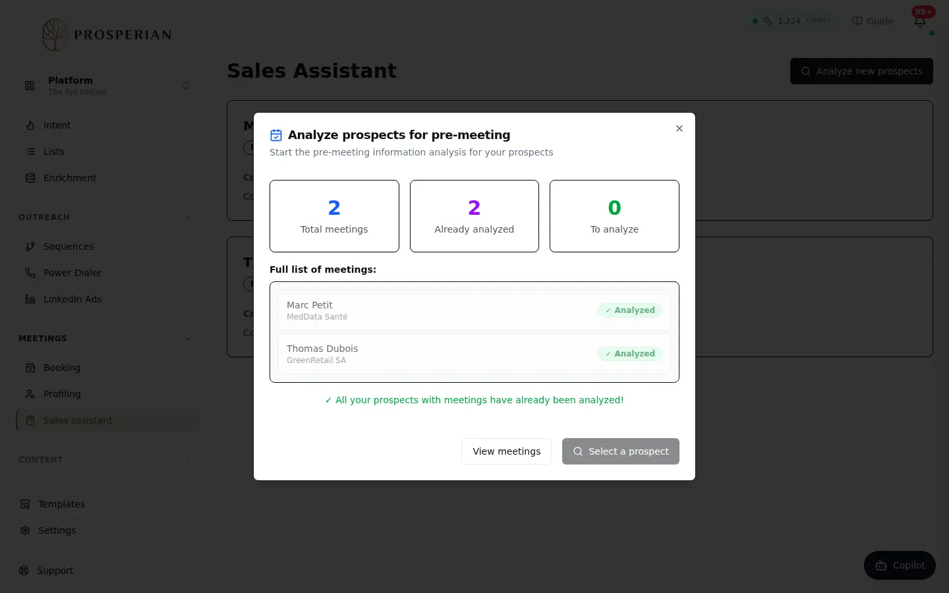Image resolution: width=949 pixels, height=593 pixels.
Task: Select the Thomas Dubois meeting row
Action: pyautogui.click(x=474, y=354)
